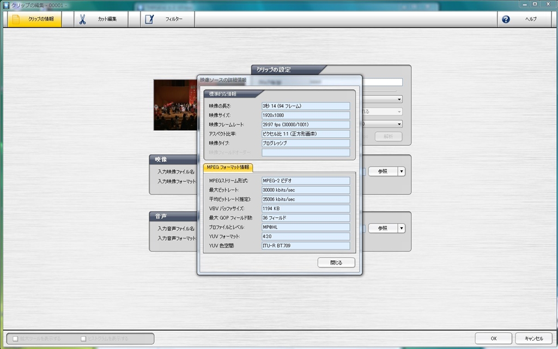Click the clip information document icon

tap(15, 19)
